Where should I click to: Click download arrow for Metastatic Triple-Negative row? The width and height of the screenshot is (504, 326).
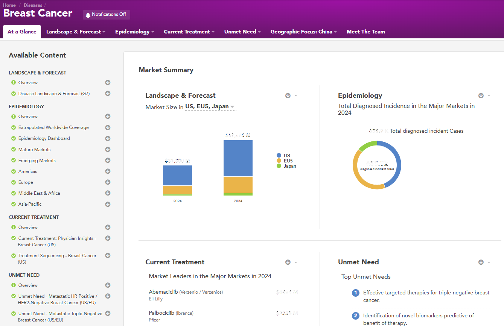point(108,313)
